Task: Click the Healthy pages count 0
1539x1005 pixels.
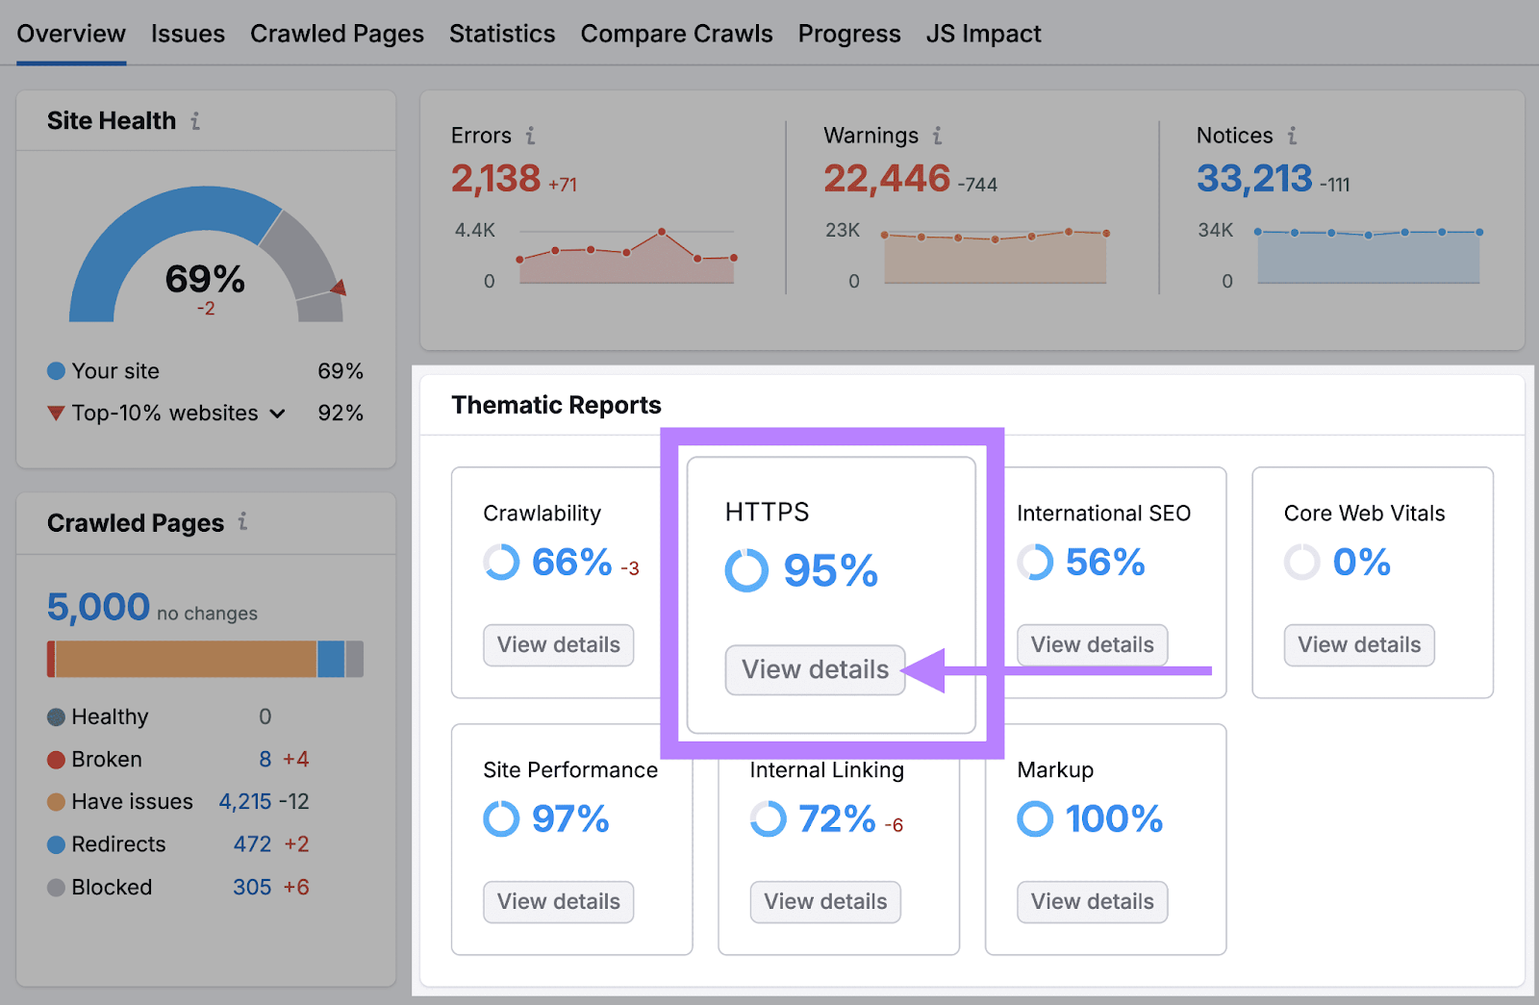Action: (265, 717)
